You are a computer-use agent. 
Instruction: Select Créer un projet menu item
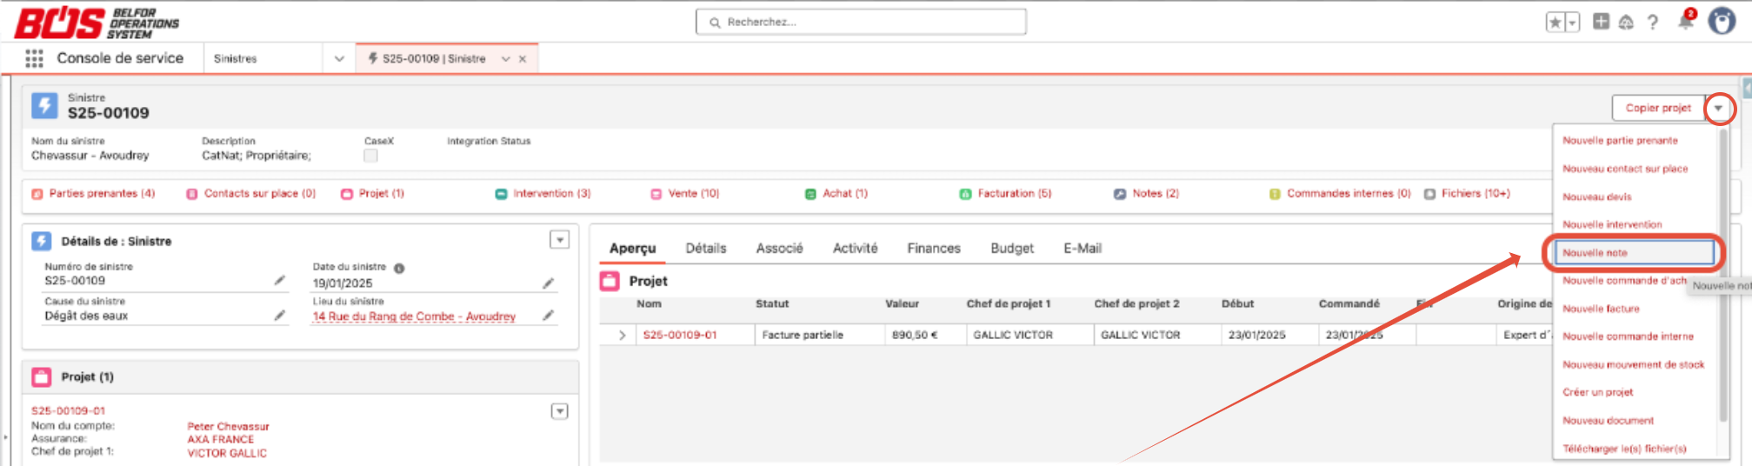click(x=1597, y=392)
